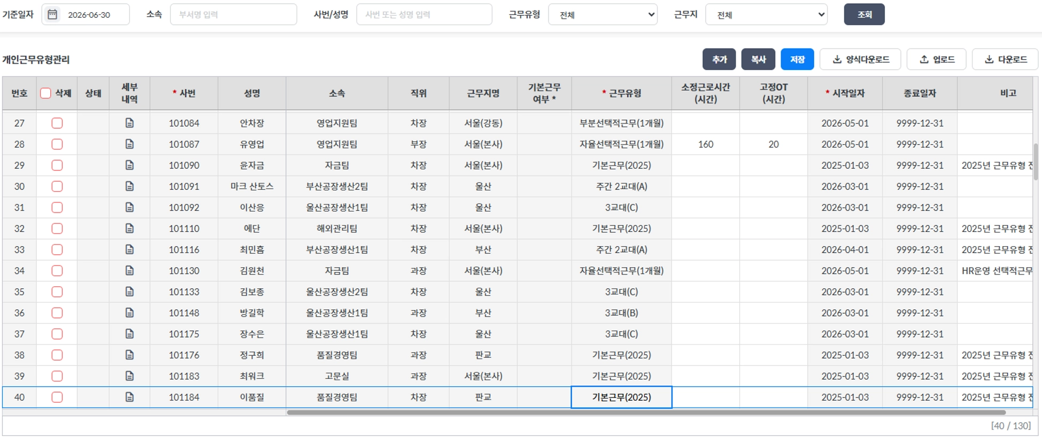Open the calendar icon for 기준일자
This screenshot has width=1042, height=438.
(x=52, y=14)
